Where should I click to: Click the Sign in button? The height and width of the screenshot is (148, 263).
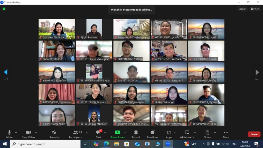(242, 9)
